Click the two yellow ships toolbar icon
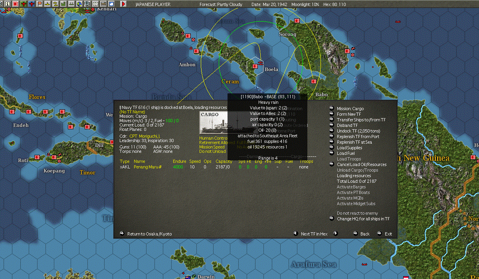 click(x=55, y=4)
